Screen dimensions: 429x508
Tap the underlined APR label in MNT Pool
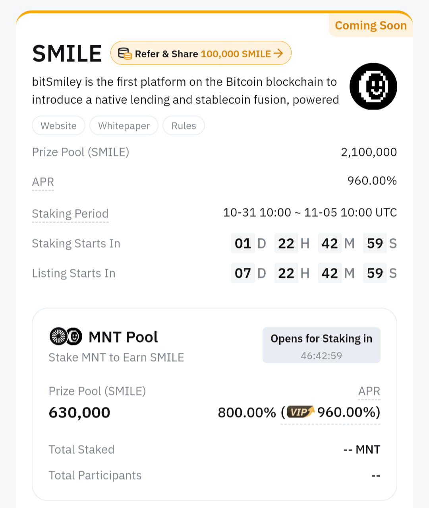tap(369, 391)
